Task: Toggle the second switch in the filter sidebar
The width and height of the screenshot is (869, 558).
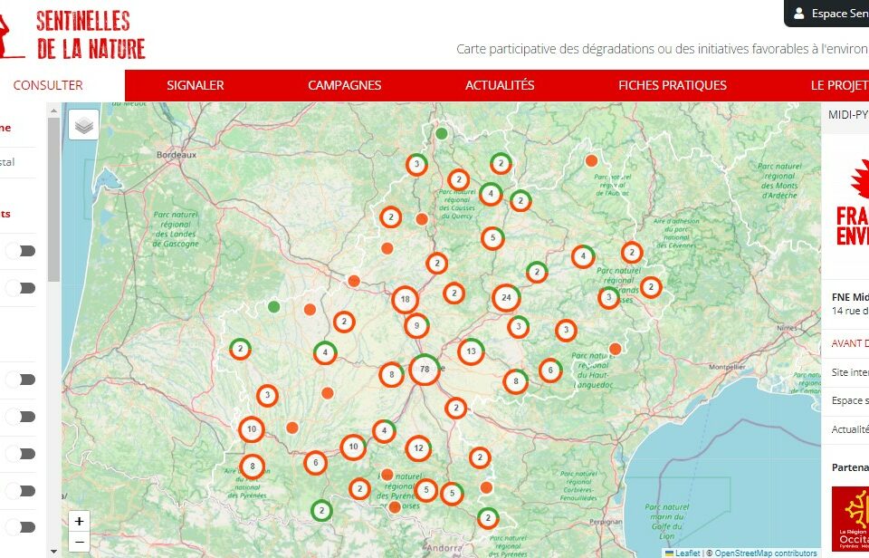Action: click(21, 288)
